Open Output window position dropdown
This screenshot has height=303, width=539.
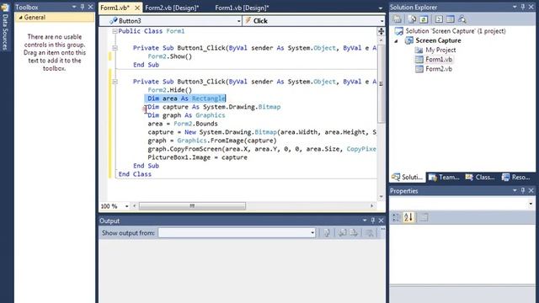[365, 221]
